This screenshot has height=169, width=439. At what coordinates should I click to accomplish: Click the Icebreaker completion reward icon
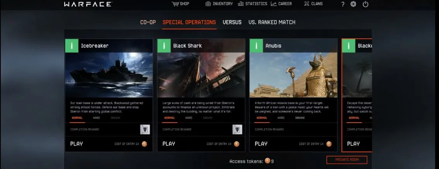pos(145,130)
